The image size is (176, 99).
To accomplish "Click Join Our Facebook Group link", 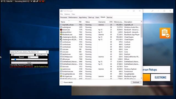I will pyautogui.click(x=41, y=67).
